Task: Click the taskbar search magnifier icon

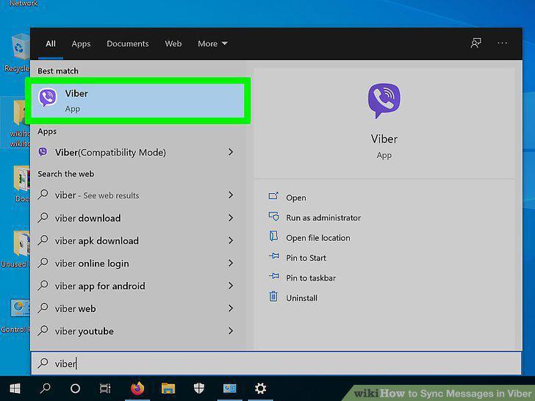Action: click(45, 389)
